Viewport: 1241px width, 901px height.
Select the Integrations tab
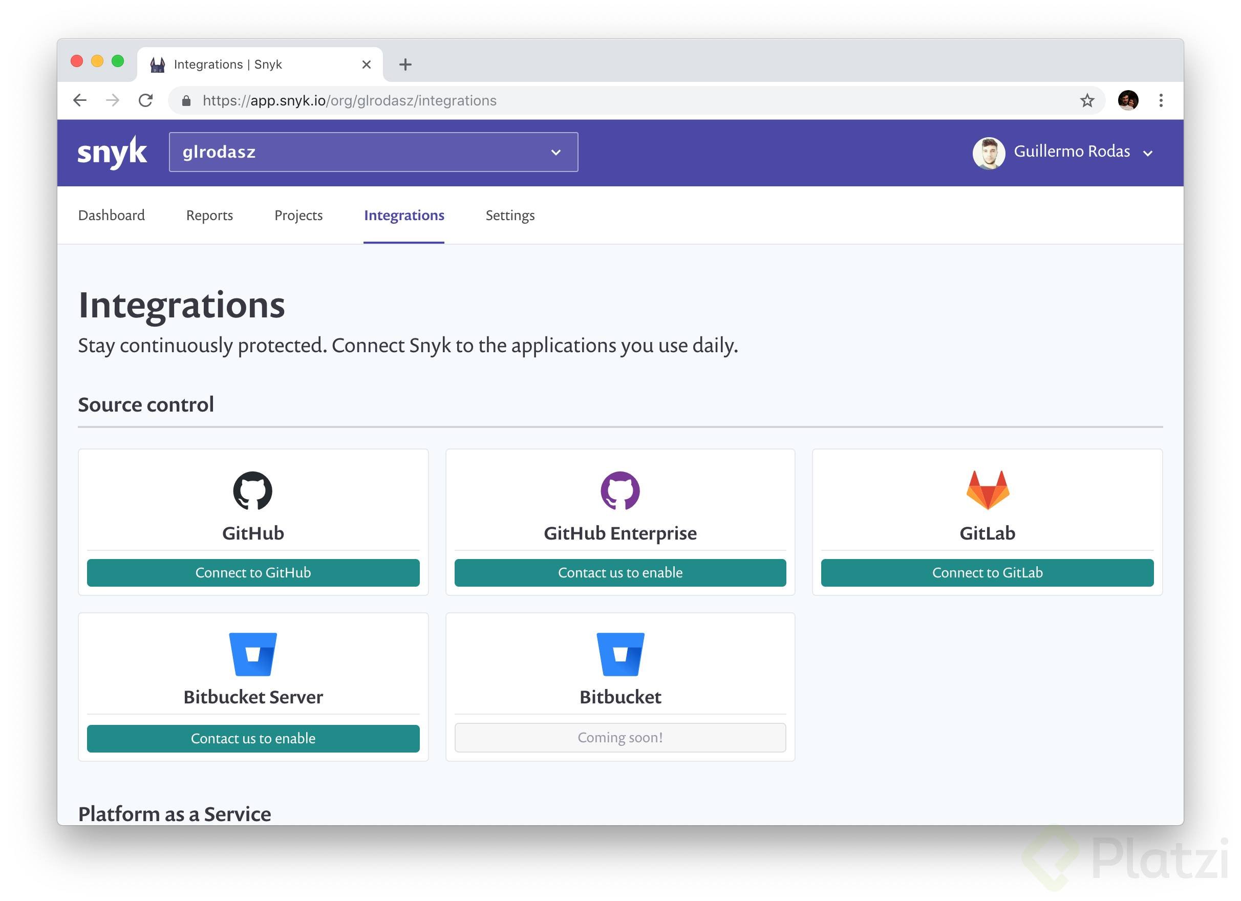tap(404, 215)
